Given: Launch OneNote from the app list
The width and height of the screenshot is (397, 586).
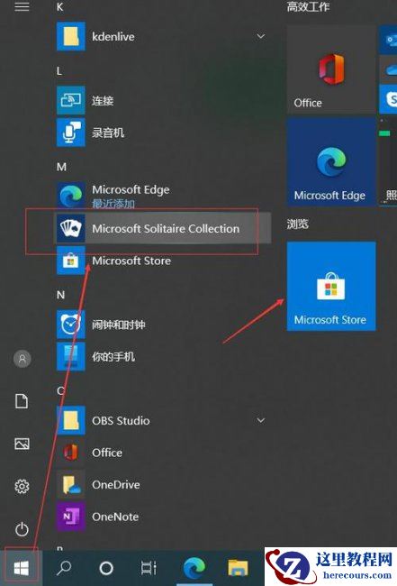Looking at the screenshot, I should [161, 517].
